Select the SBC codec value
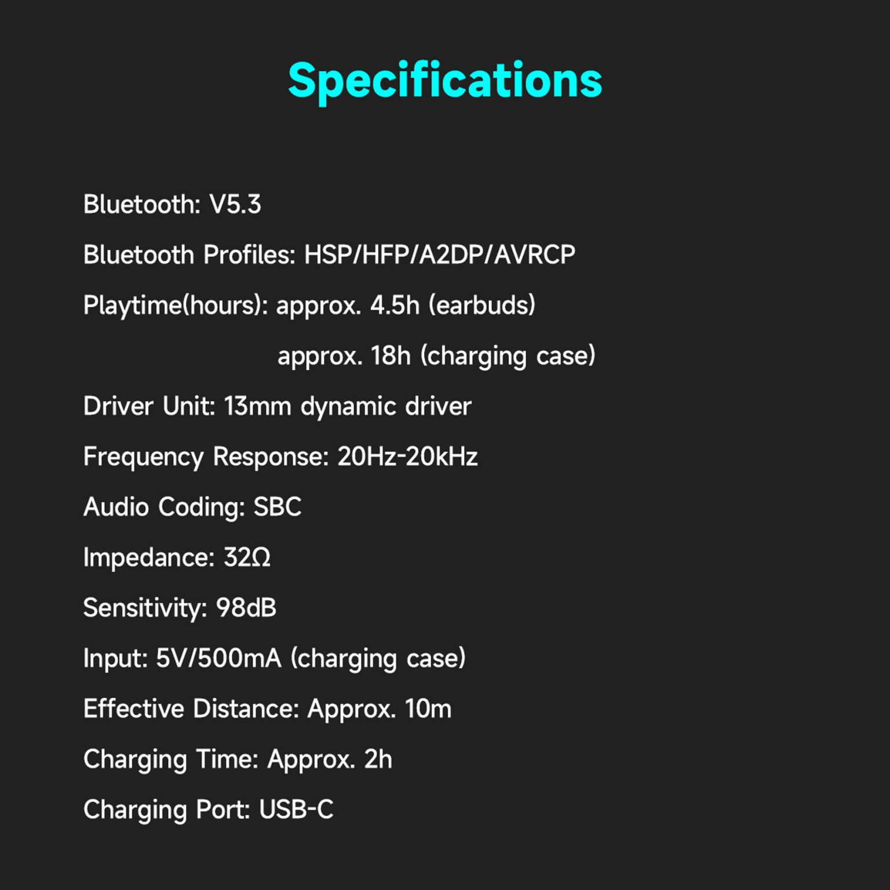 coord(278,507)
